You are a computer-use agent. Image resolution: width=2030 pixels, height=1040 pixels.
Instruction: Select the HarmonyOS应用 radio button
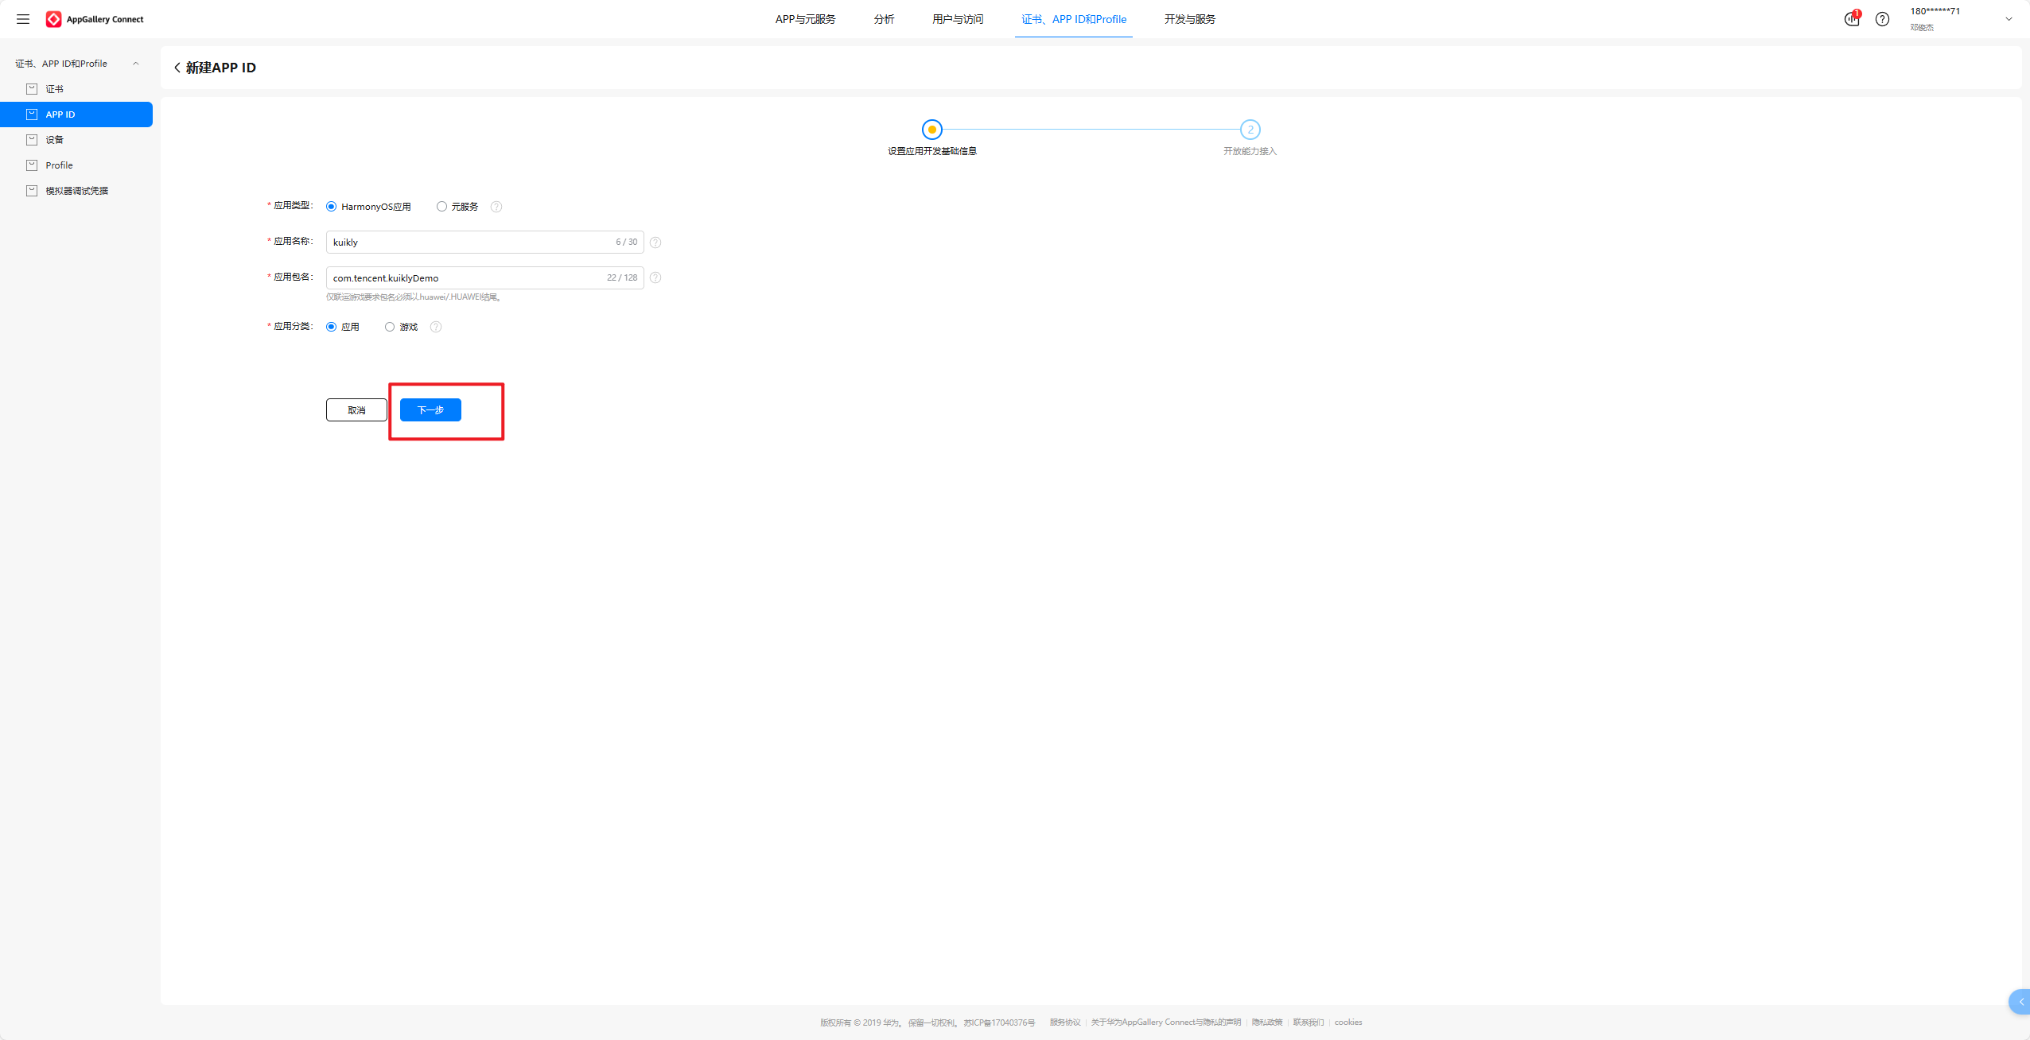(332, 207)
